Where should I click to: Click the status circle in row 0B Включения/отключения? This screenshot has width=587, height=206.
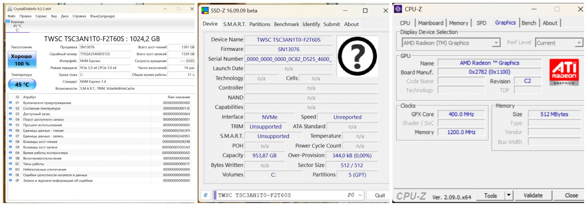[11, 158]
